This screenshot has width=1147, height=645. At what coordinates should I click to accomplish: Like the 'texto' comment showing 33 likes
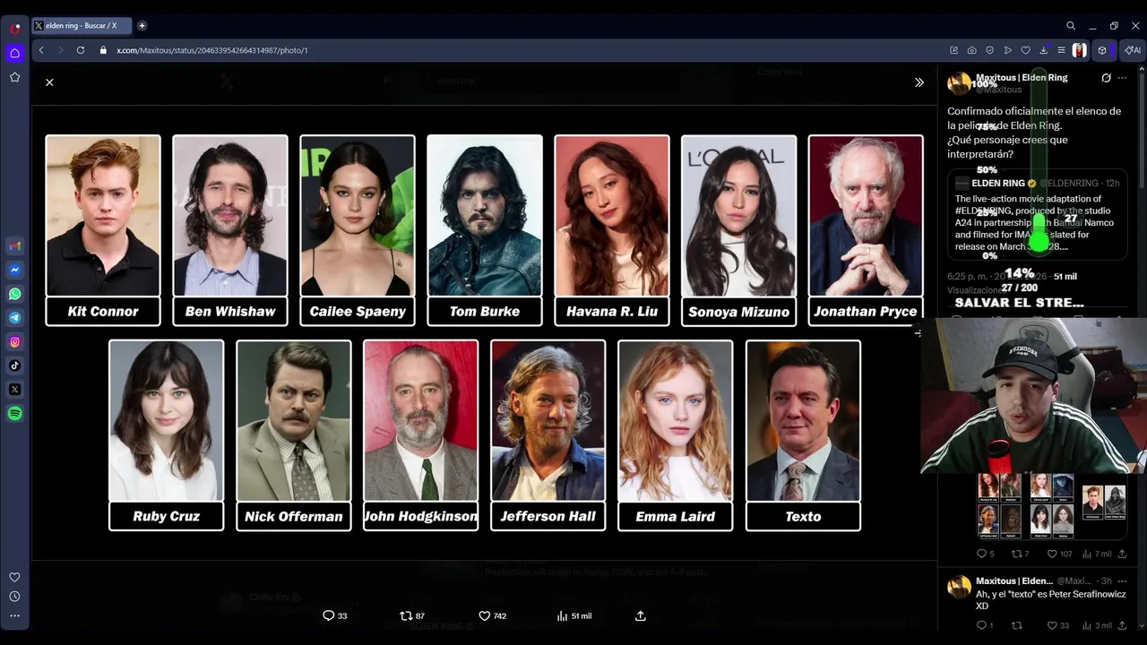tap(1057, 625)
